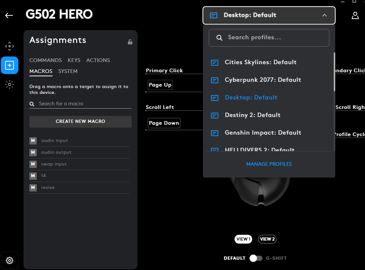Select the audio output macro
365x270 pixels.
pyautogui.click(x=79, y=153)
